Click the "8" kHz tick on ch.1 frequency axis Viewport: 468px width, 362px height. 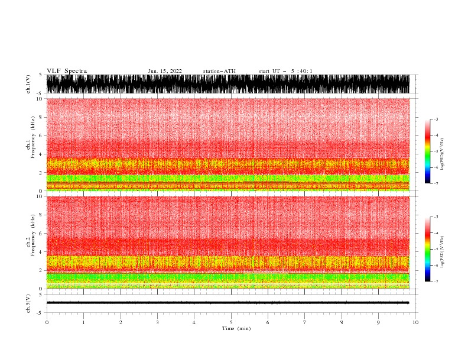click(41, 117)
